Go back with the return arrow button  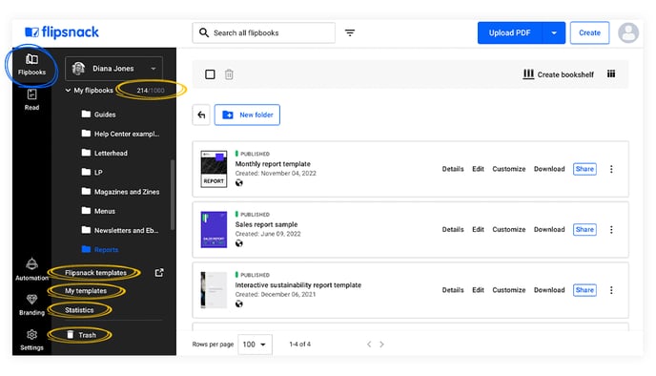[201, 115]
